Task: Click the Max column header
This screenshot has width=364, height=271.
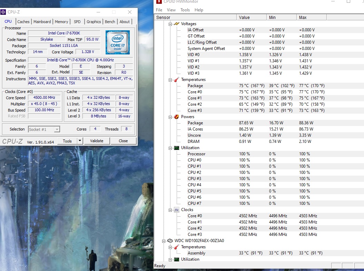Action: pos(312,17)
